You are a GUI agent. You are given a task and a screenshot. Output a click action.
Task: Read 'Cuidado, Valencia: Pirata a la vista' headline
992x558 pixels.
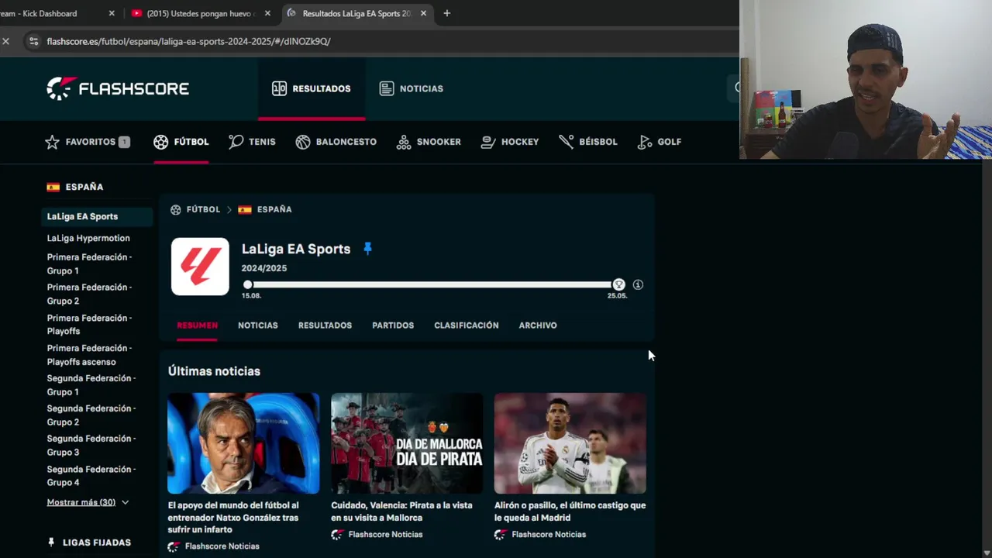401,511
